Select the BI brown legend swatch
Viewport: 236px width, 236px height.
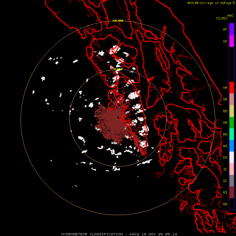point(232,192)
